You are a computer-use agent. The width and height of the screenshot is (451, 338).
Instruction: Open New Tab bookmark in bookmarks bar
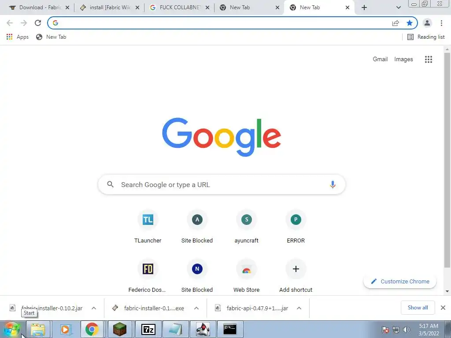click(x=51, y=37)
